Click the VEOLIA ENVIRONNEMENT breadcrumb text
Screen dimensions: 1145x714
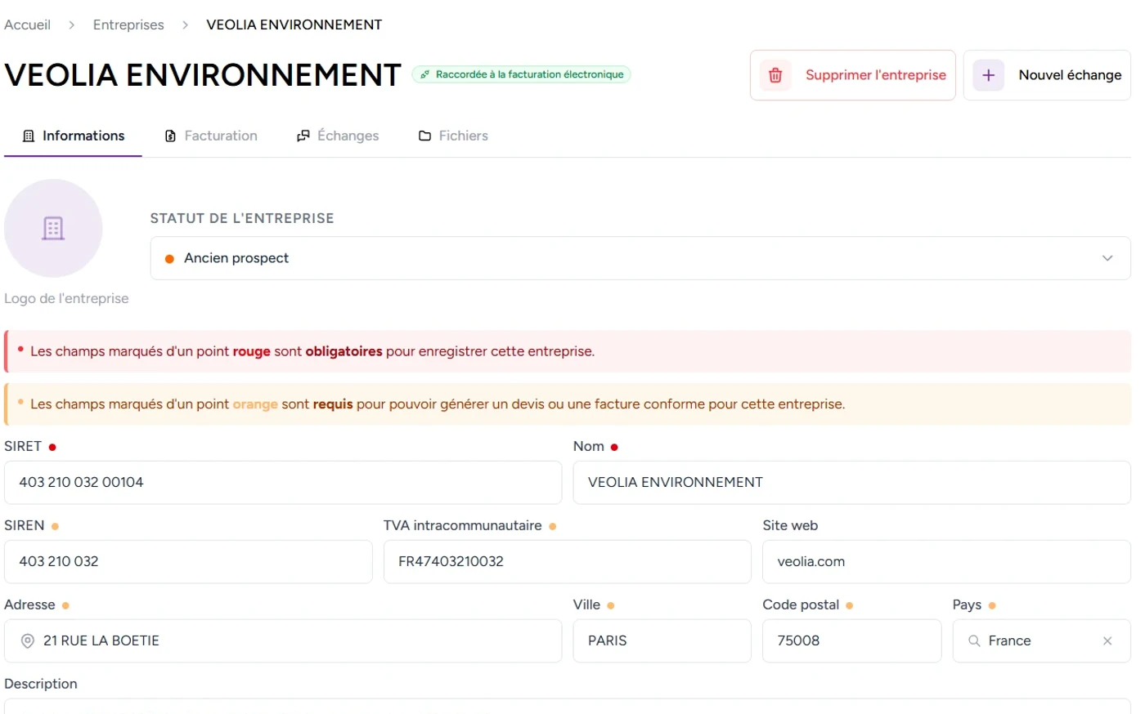(294, 25)
